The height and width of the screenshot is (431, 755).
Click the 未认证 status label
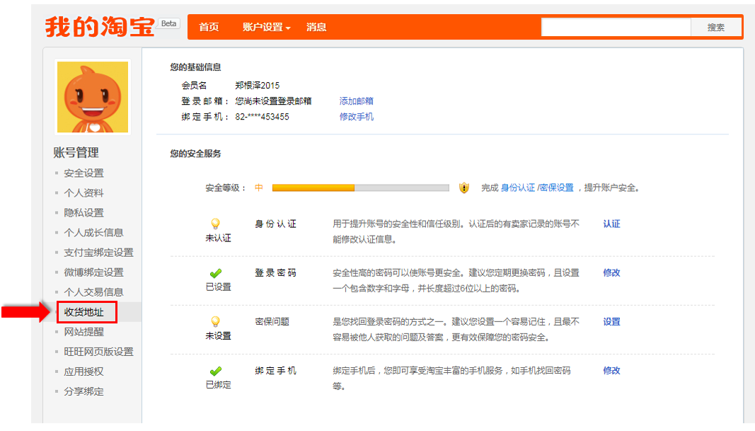[218, 239]
